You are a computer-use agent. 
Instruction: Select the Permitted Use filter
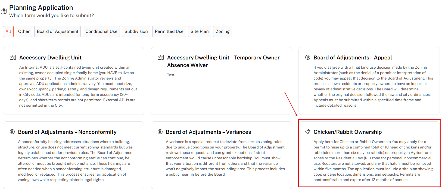[x=169, y=31]
